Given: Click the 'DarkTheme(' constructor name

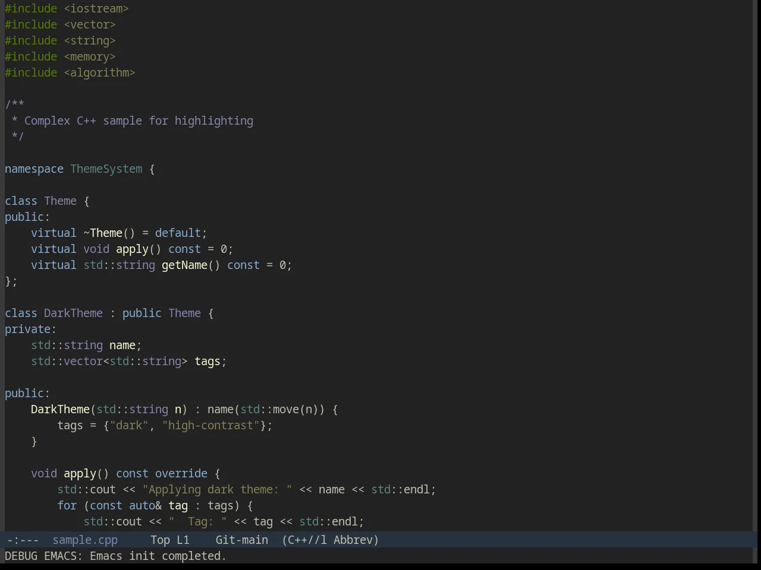Looking at the screenshot, I should point(64,409).
